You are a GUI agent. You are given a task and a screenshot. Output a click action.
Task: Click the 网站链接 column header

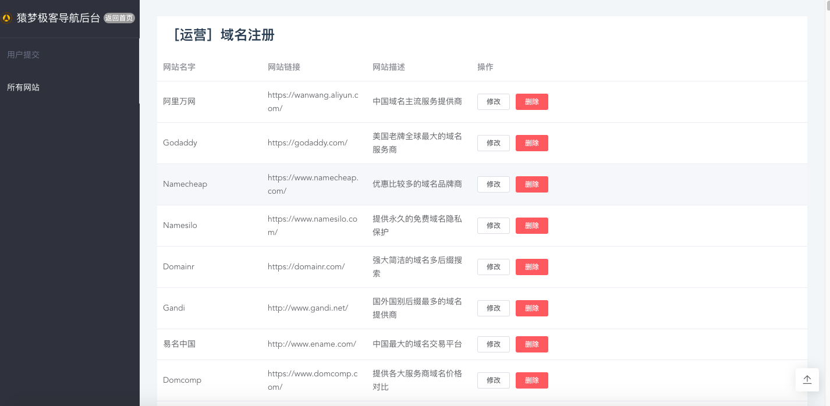pos(284,67)
